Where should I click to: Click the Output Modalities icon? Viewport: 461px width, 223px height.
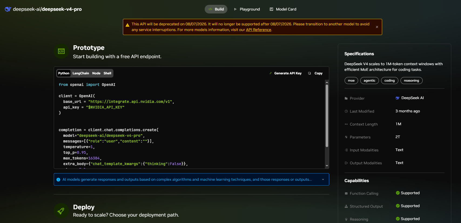point(346,163)
